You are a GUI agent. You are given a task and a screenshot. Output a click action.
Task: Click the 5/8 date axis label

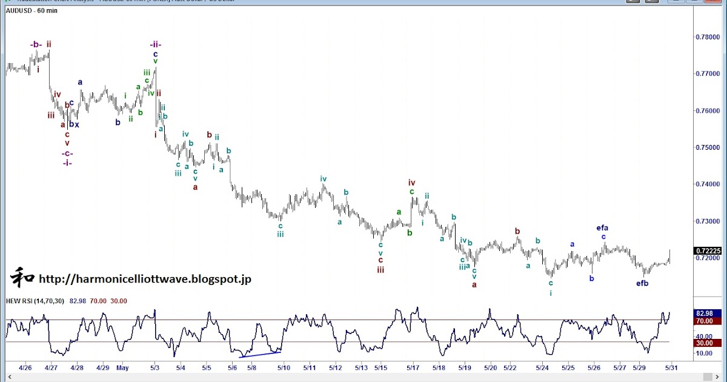251,367
